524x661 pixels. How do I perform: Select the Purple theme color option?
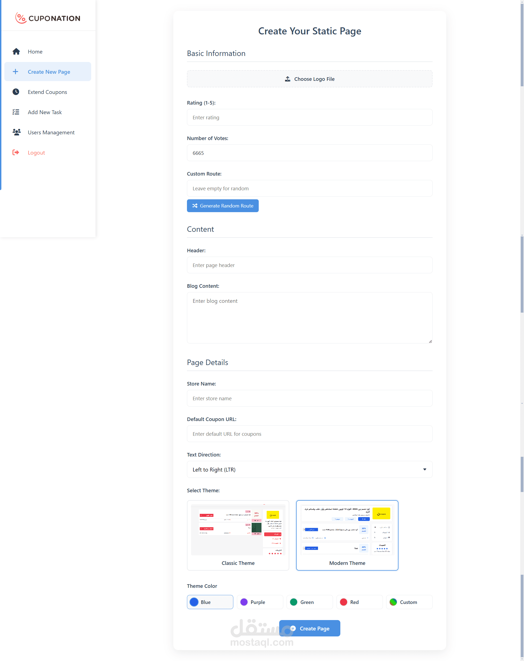pos(260,602)
